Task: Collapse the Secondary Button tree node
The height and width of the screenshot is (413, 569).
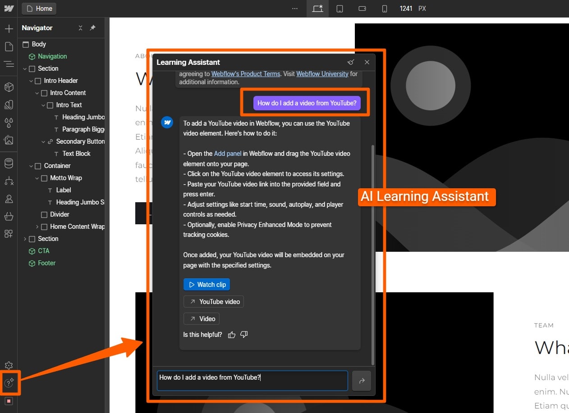Action: click(x=43, y=142)
